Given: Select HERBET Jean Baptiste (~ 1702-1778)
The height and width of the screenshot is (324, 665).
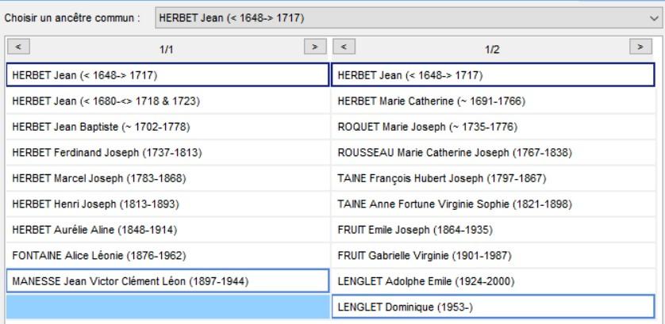Looking at the screenshot, I should coord(168,127).
